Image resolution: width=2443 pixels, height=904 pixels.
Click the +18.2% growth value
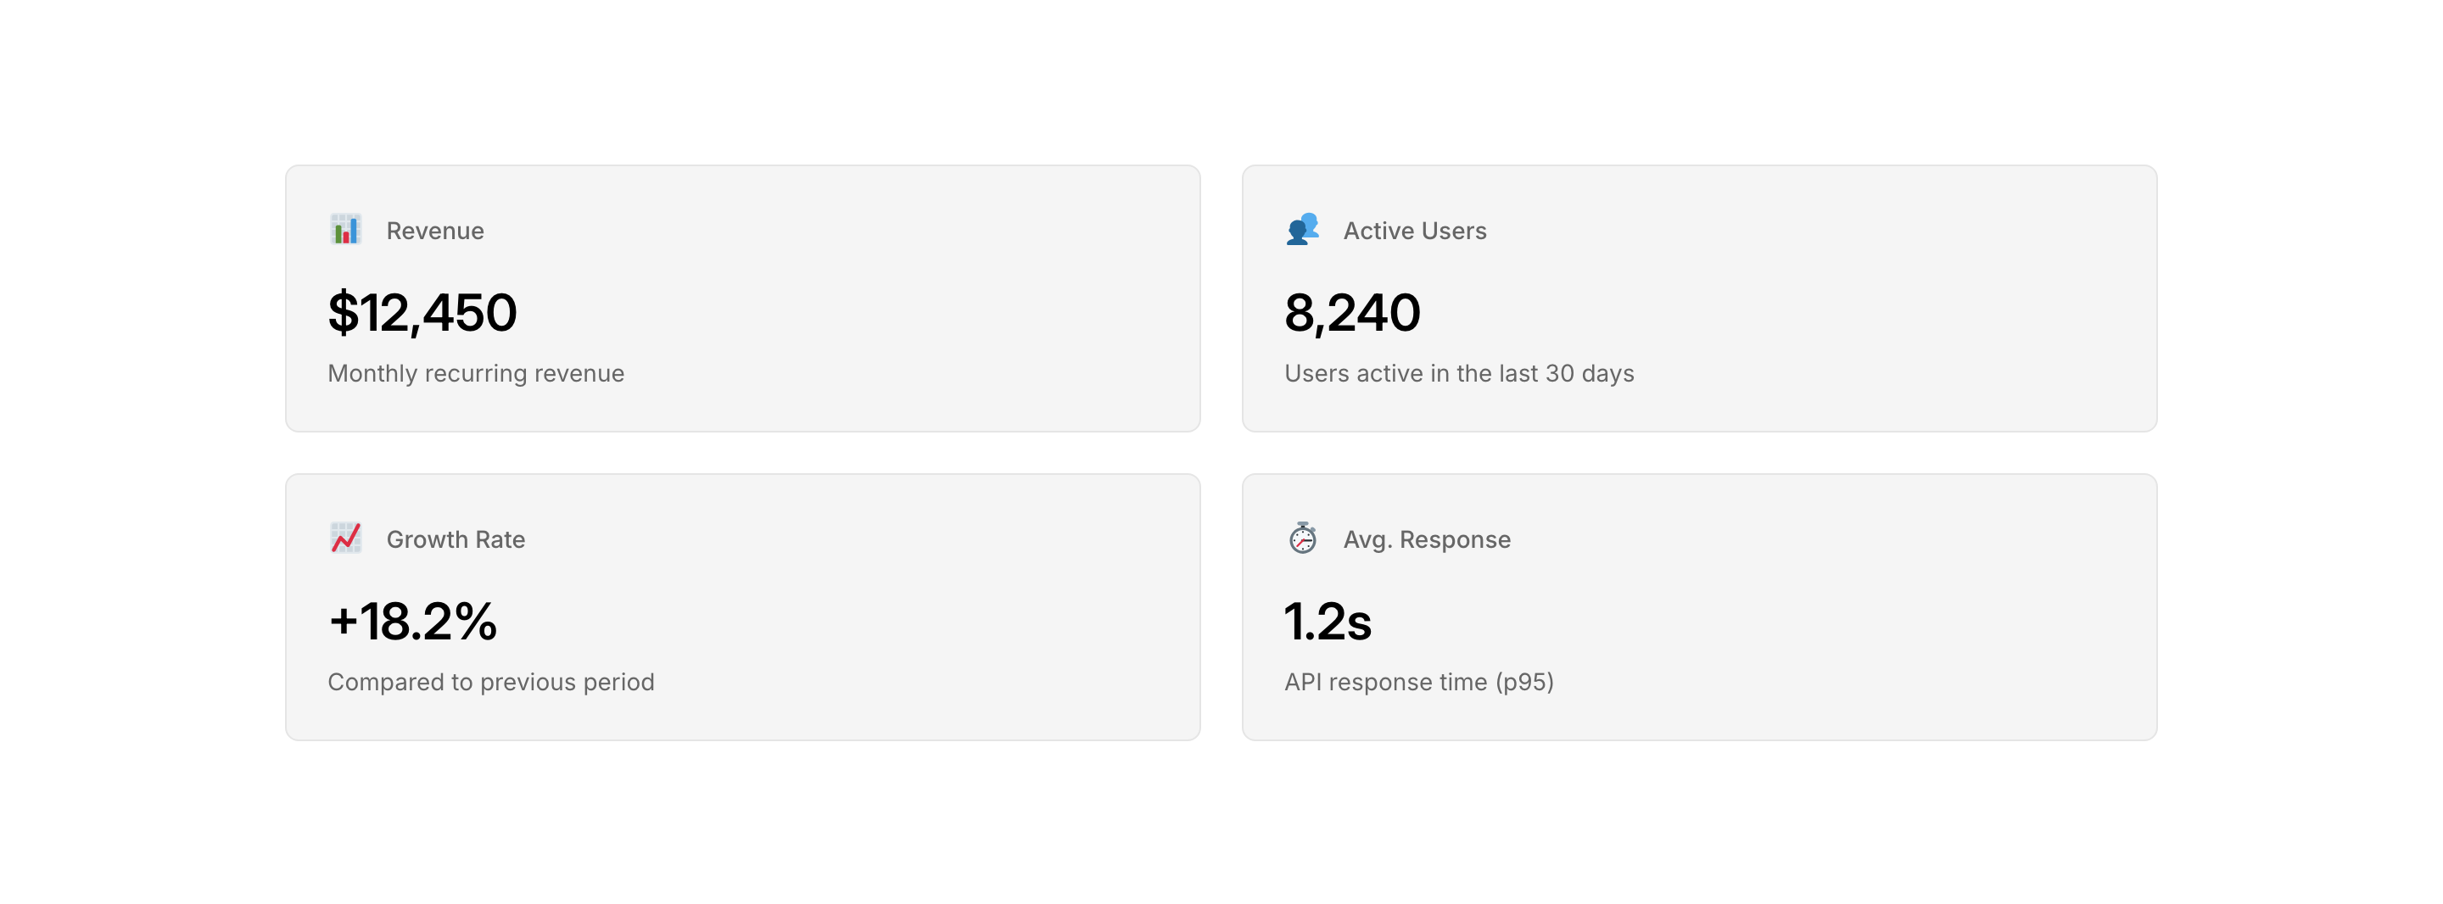pyautogui.click(x=412, y=622)
